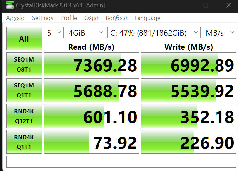The image size is (238, 171).
Task: Open the Settings menu
Action: [x=43, y=18]
